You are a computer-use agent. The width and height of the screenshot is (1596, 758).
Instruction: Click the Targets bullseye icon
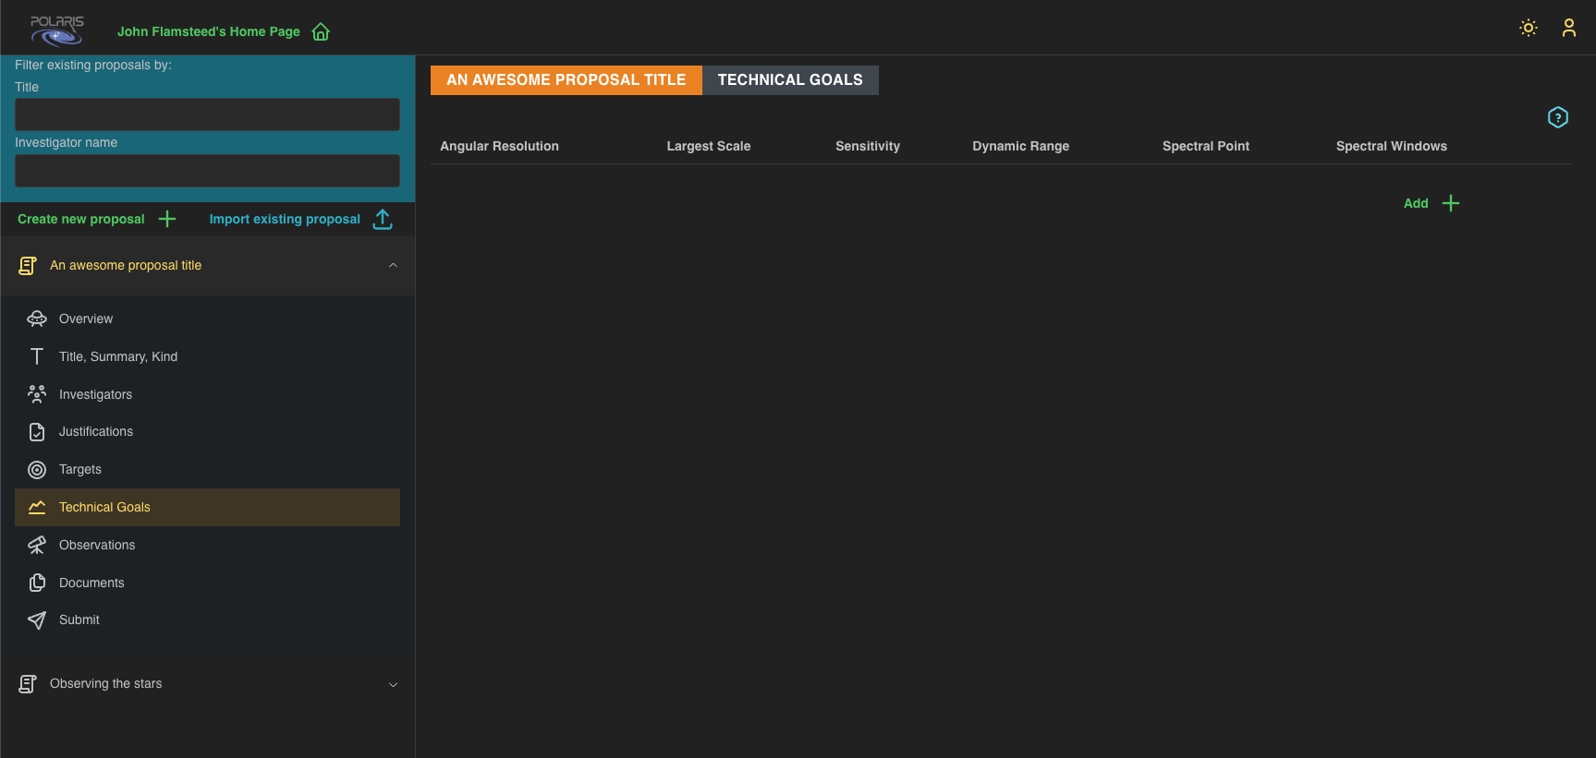[x=37, y=470]
